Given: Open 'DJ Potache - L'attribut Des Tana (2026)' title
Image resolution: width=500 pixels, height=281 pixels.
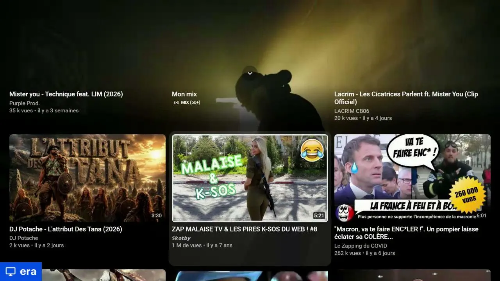Looking at the screenshot, I should pos(66,229).
